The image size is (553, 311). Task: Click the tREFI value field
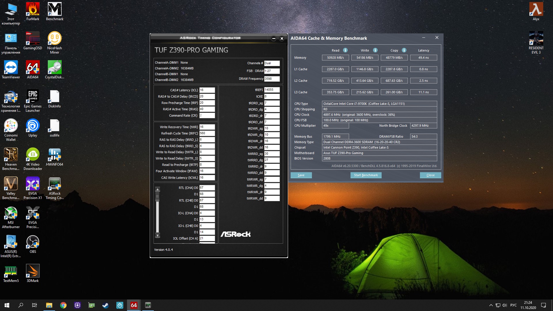tap(272, 90)
